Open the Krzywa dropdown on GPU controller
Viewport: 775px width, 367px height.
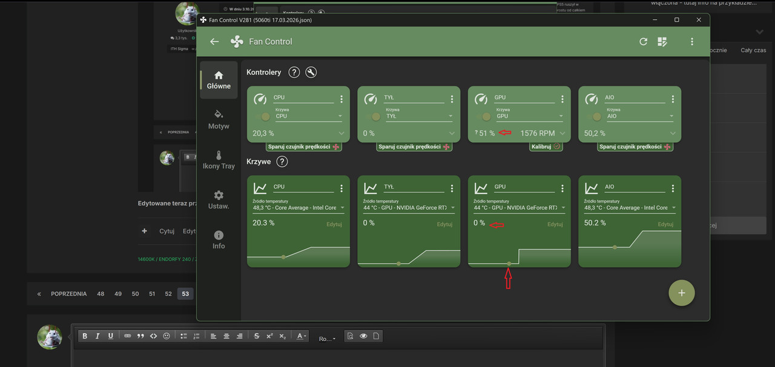click(x=530, y=114)
